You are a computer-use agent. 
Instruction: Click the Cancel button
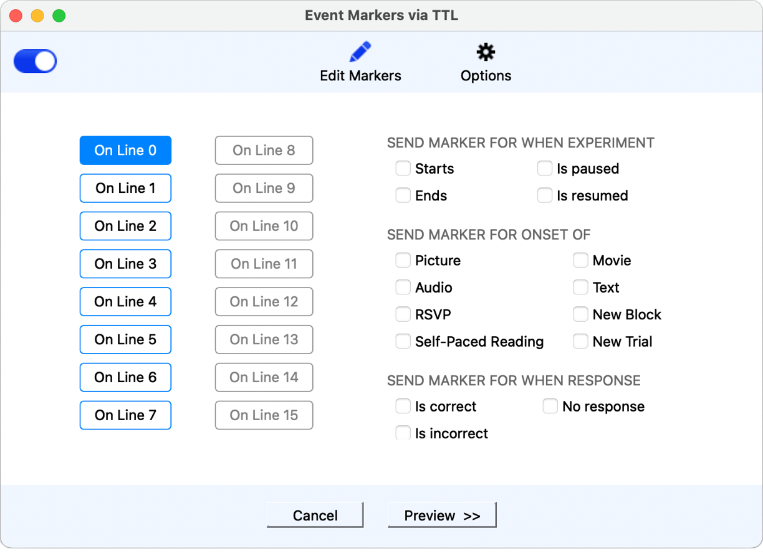315,515
